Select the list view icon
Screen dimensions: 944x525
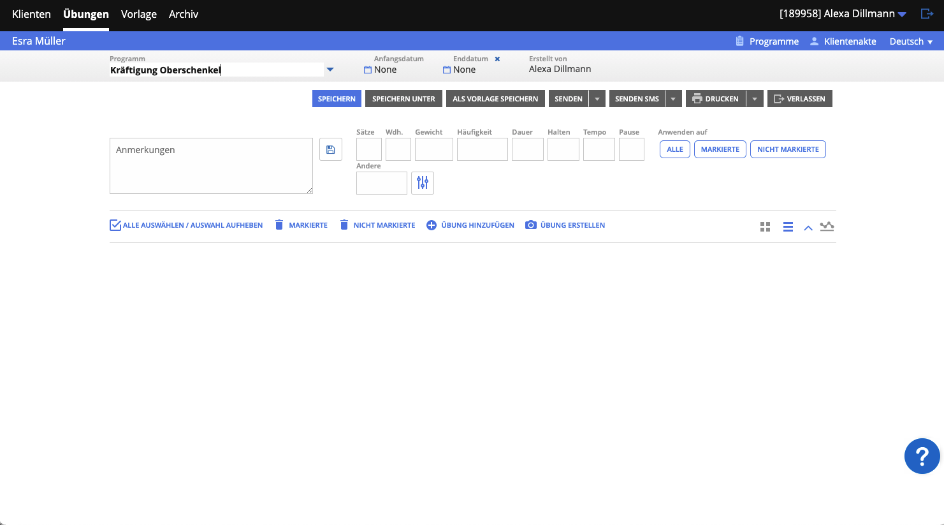[x=788, y=226]
